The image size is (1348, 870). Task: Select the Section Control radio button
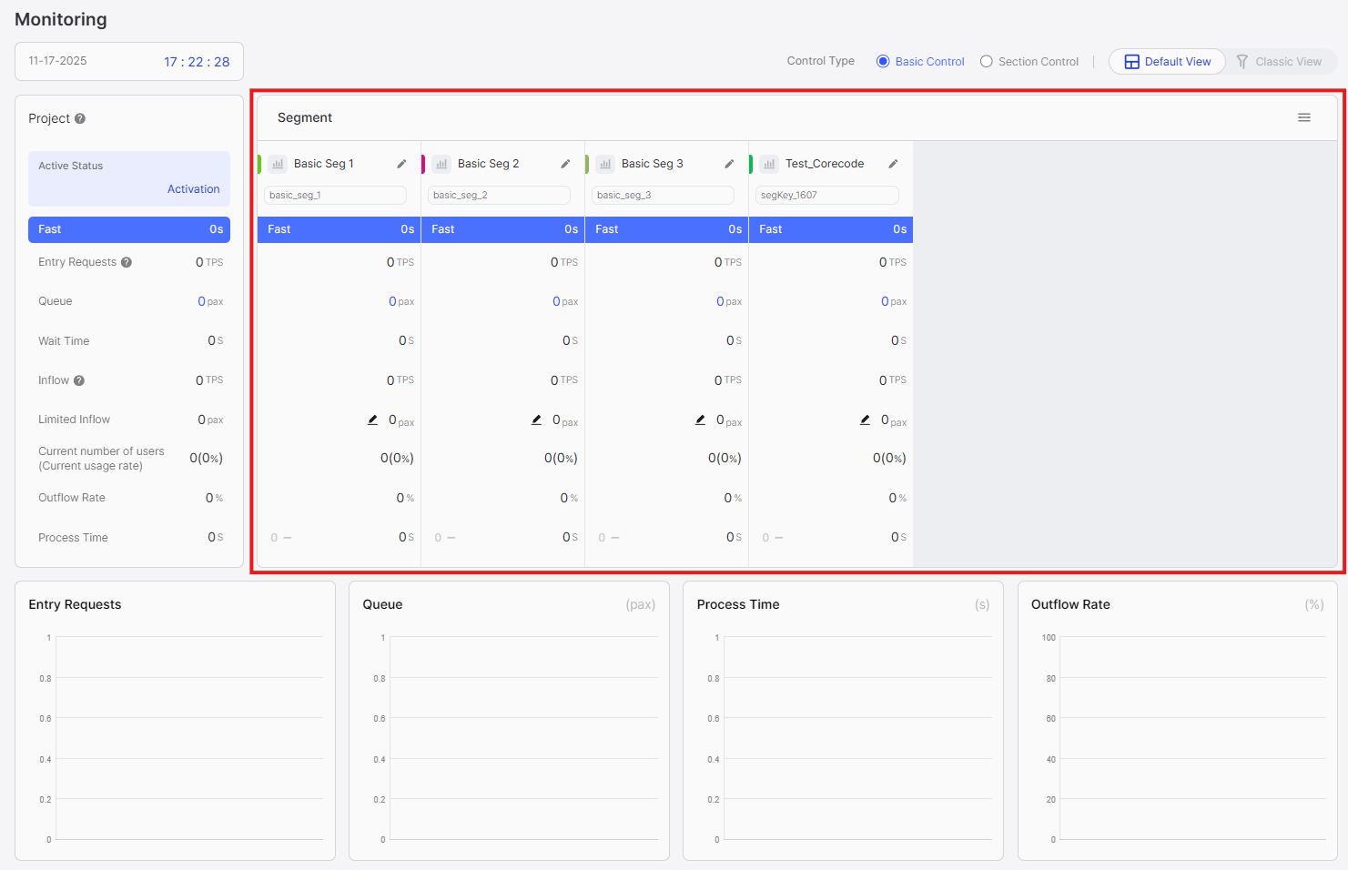coord(987,61)
